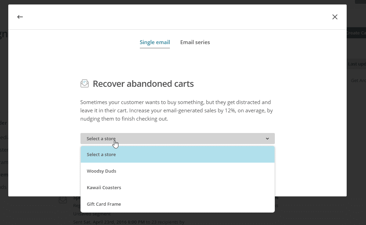Click the back arrow in dialog header

[20, 17]
